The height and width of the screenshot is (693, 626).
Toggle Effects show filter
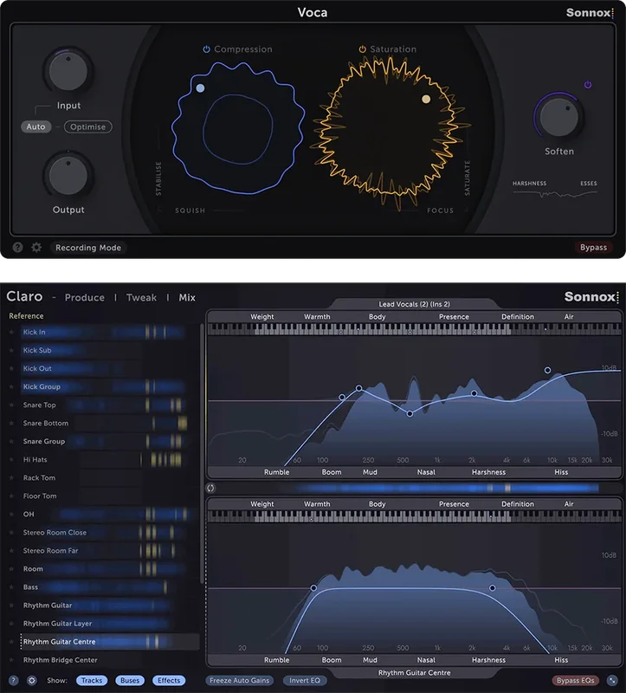tap(169, 680)
